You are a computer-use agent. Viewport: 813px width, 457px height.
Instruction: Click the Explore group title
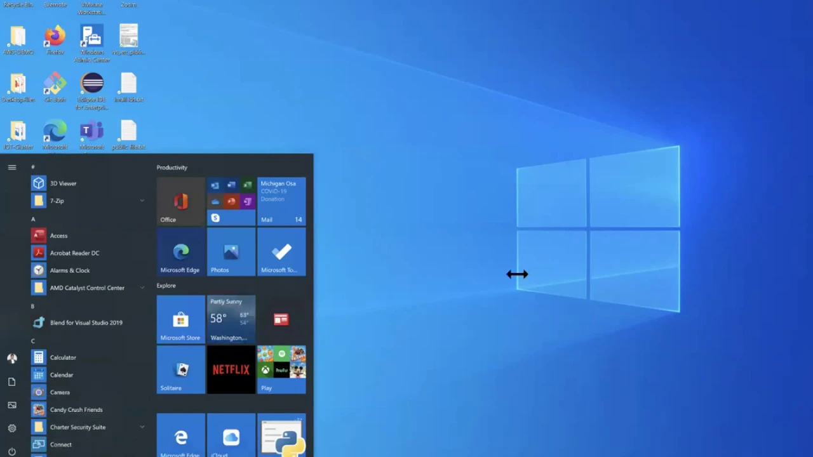tap(166, 286)
